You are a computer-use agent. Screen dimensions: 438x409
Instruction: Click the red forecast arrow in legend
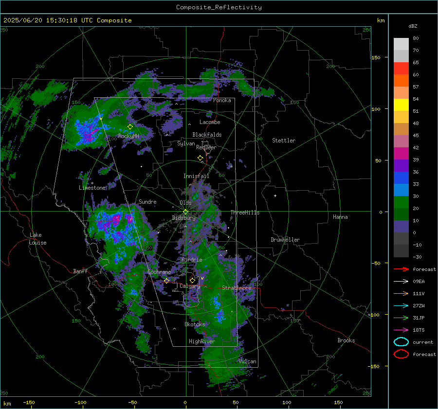point(401,269)
